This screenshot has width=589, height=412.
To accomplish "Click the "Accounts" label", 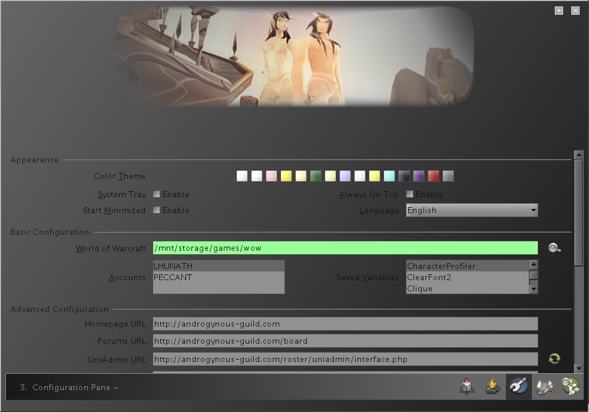I will point(127,277).
